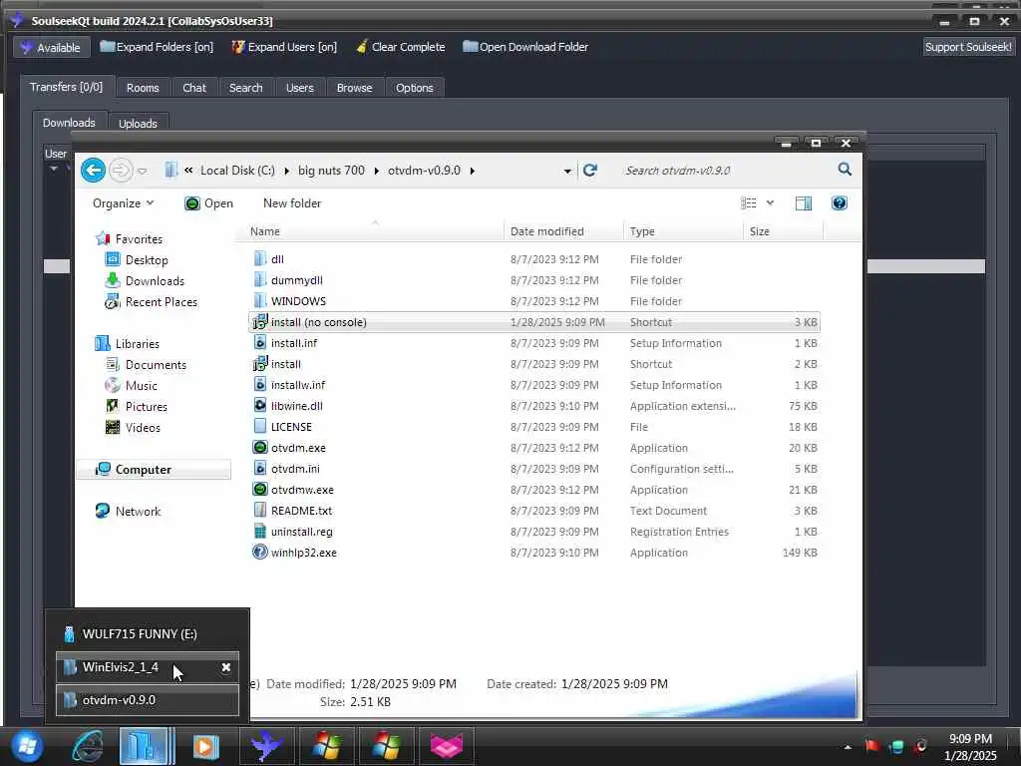Open the recent locations dropdown arrow
Screen dimensions: 1021x766
(x=142, y=172)
